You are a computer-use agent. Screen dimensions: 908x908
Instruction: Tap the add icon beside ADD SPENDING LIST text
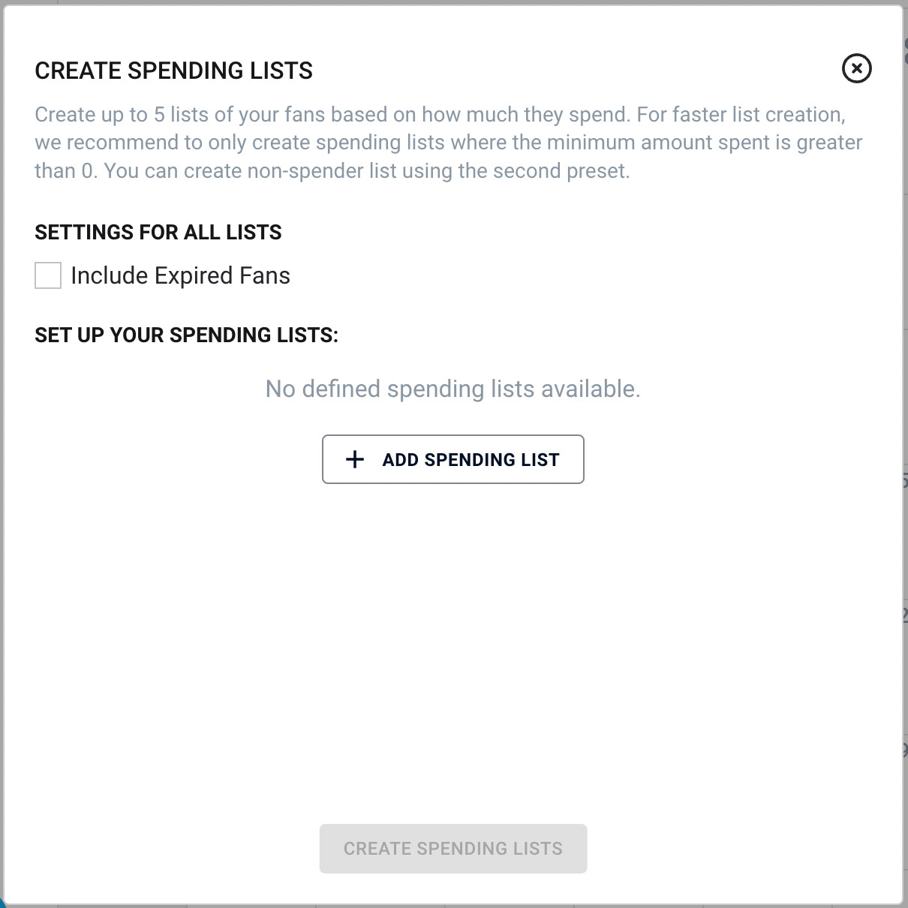click(x=354, y=459)
